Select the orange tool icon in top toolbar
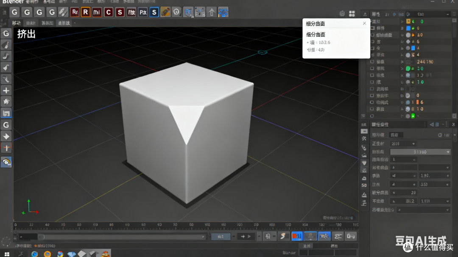This screenshot has height=257, width=458. pyautogui.click(x=165, y=12)
